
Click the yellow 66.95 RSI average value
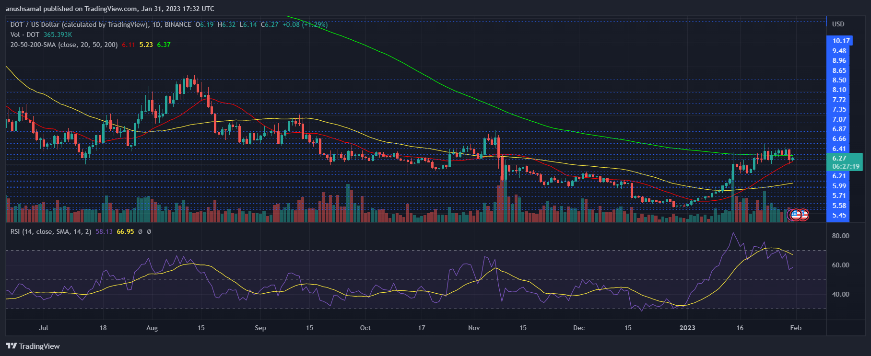coord(125,231)
